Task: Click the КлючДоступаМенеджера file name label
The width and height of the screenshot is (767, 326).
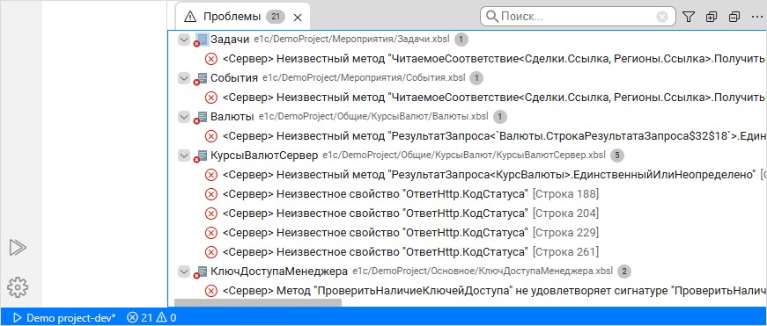Action: point(279,271)
